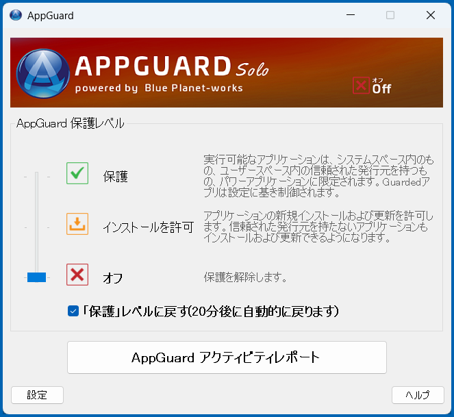Uncheck the 「保護」レベルに戻す checkbox
The image size is (454, 417).
tap(73, 312)
